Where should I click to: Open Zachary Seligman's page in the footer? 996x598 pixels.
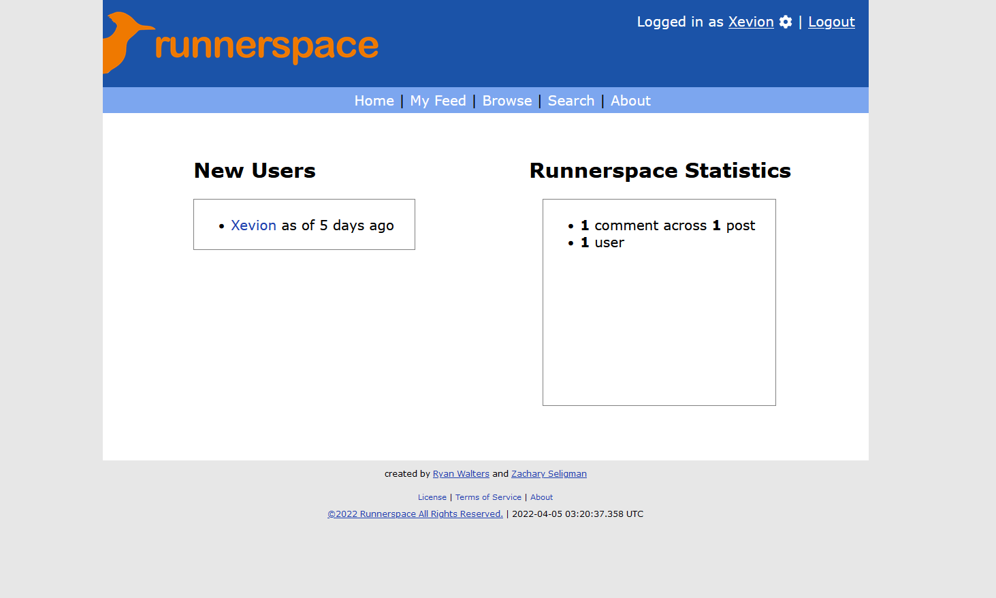[549, 473]
